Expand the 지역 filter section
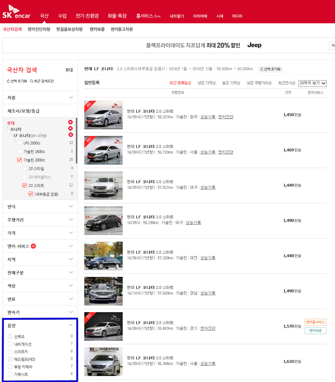 coord(40,259)
